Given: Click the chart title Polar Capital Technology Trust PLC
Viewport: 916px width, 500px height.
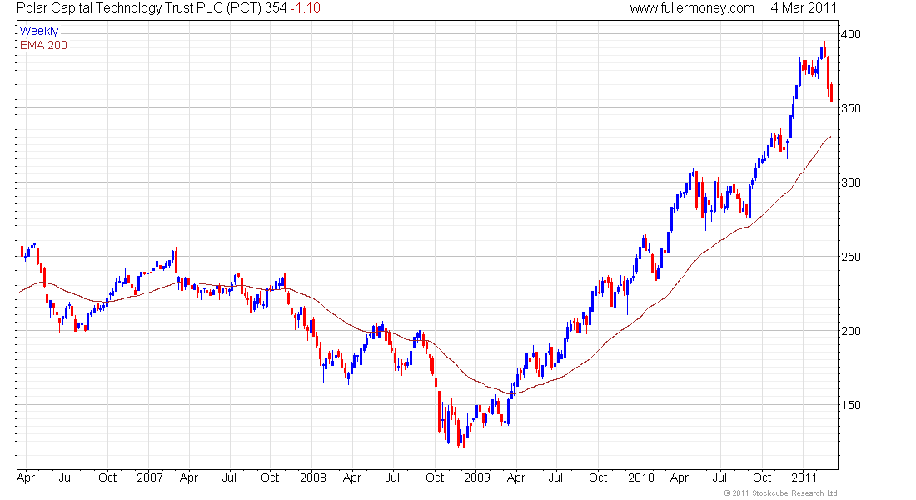Looking at the screenshot, I should pyautogui.click(x=120, y=8).
